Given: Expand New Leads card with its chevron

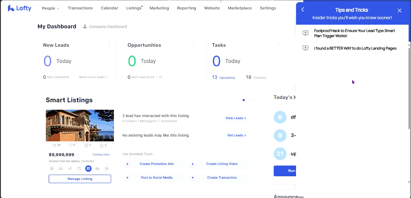Looking at the screenshot, I should click(x=109, y=45).
